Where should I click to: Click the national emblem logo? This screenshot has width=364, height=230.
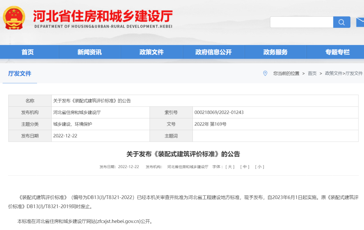click(14, 17)
